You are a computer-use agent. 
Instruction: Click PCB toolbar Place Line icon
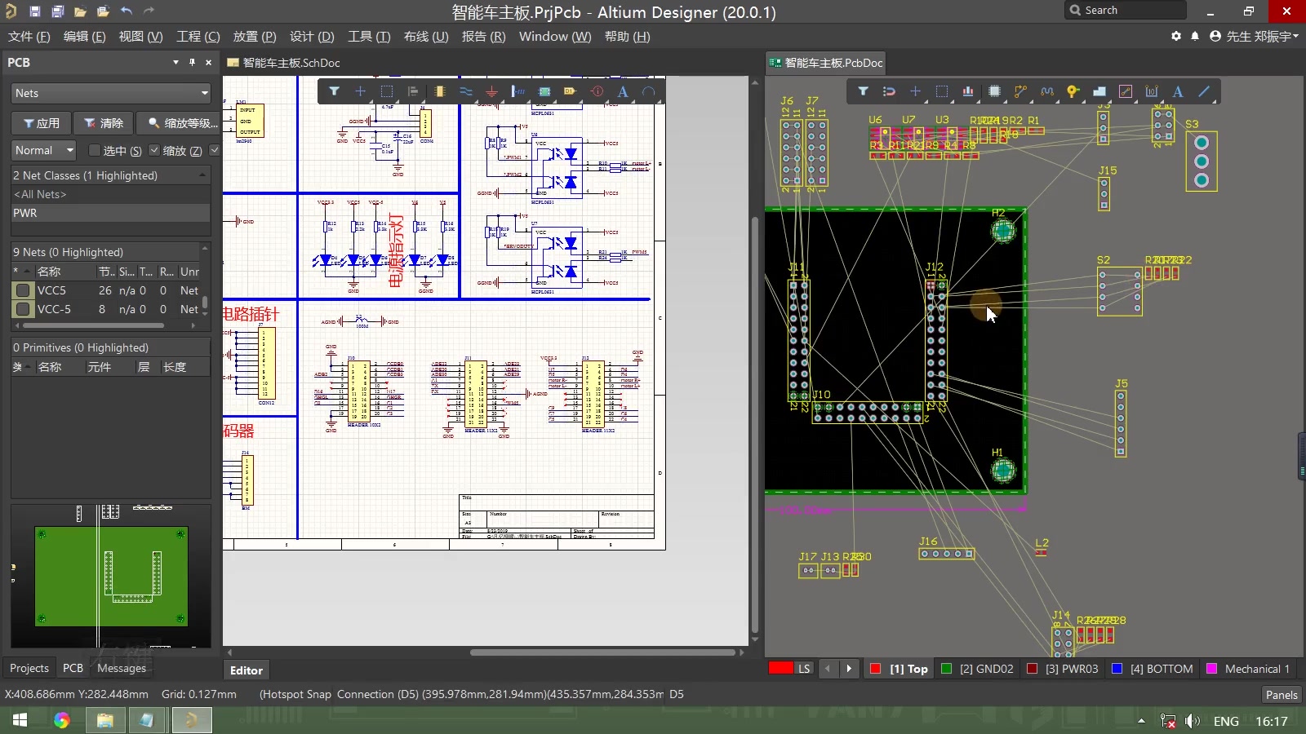coord(1204,91)
